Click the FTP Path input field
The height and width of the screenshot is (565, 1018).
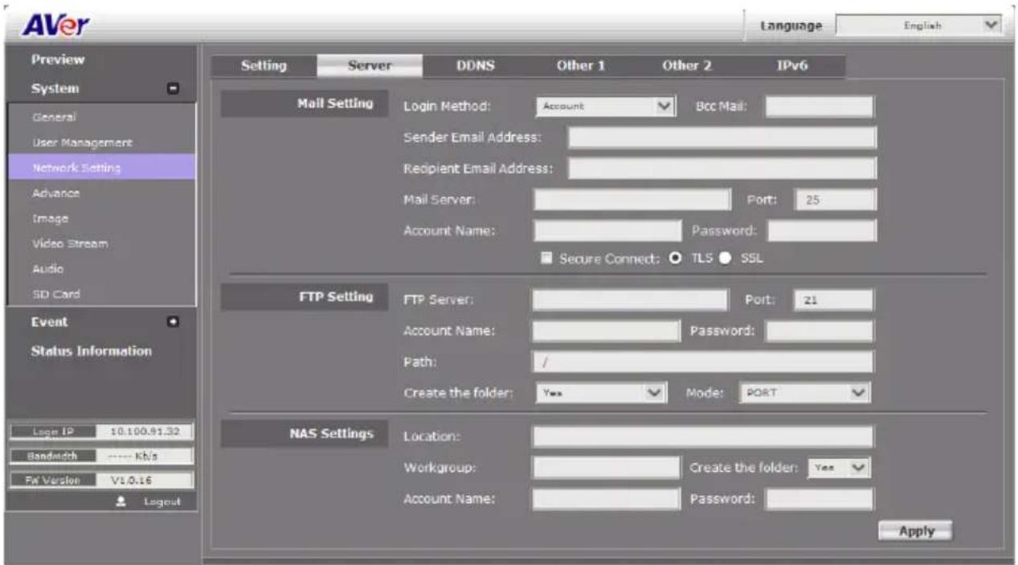[702, 362]
